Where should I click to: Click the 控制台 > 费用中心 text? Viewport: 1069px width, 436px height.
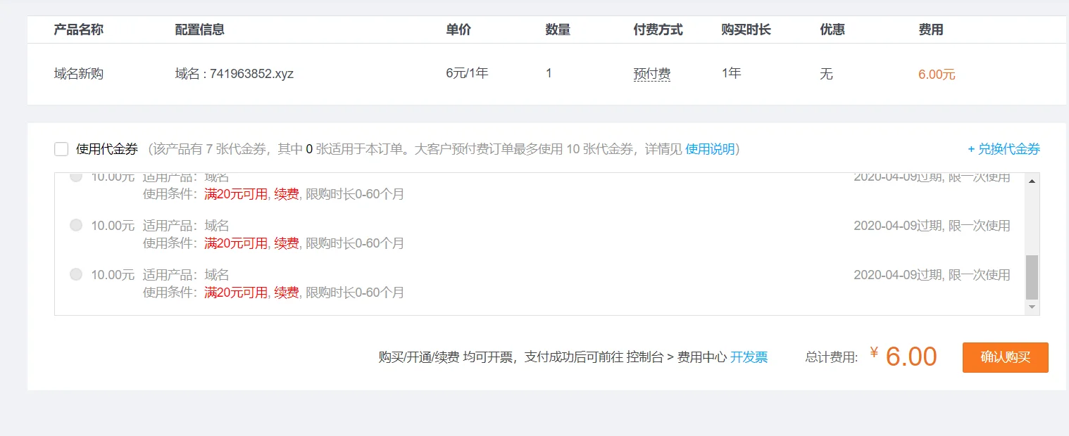click(x=676, y=357)
